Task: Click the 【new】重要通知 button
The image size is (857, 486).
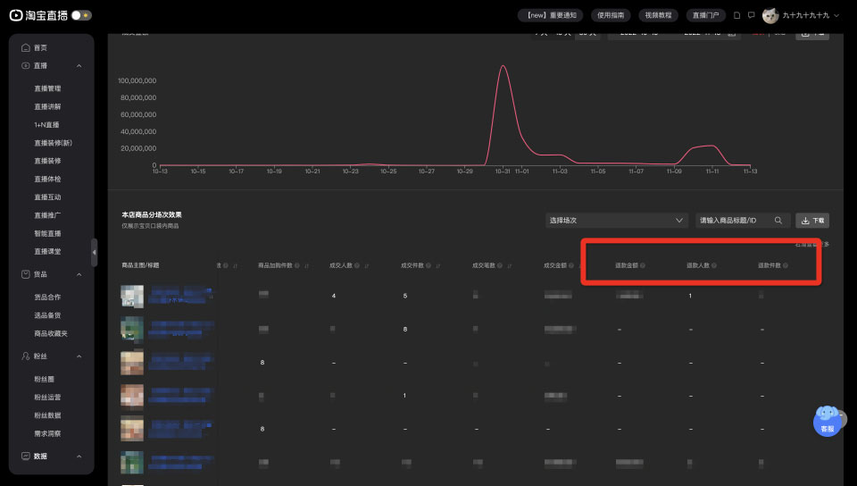Action: pyautogui.click(x=552, y=15)
